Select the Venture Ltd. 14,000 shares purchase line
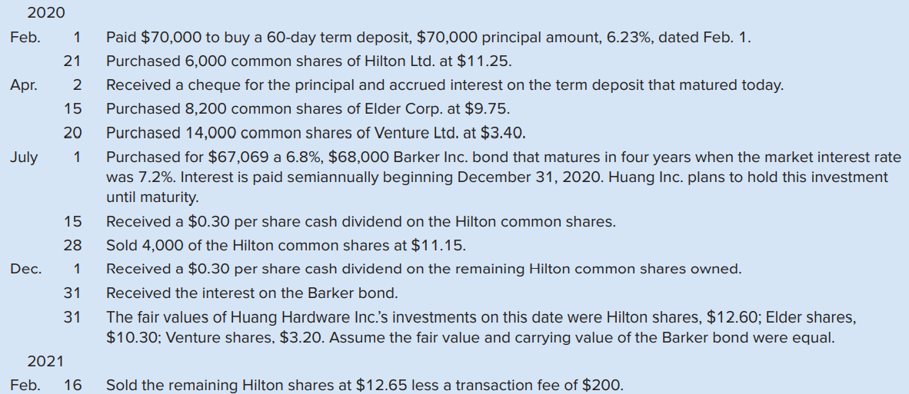Image resolution: width=909 pixels, height=394 pixels. 316,134
